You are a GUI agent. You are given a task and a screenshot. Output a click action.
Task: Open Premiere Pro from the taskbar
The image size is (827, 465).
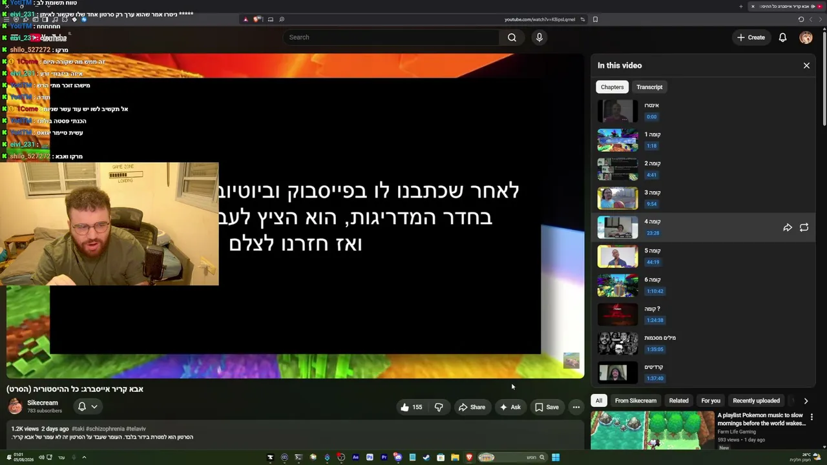pos(384,458)
